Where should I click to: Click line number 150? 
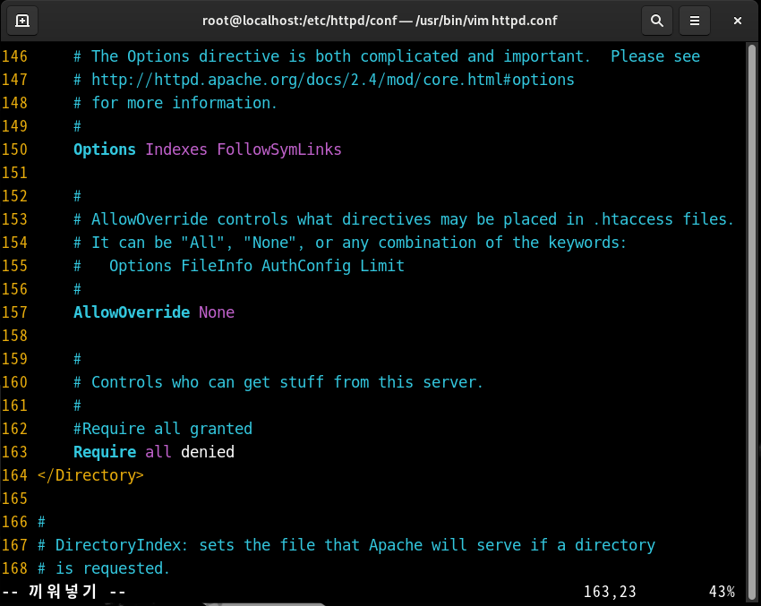pyautogui.click(x=14, y=149)
